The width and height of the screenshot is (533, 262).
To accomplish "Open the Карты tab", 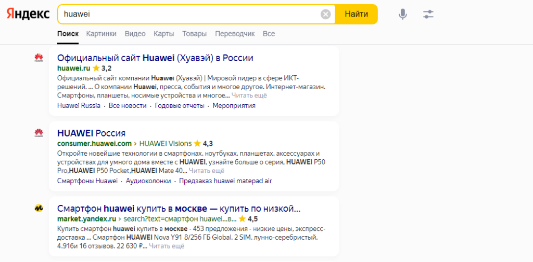I will (x=164, y=34).
